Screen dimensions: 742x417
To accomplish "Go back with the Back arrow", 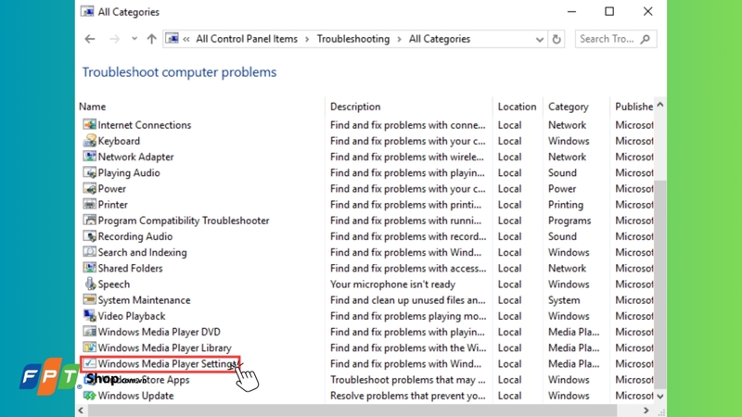I will pos(90,39).
